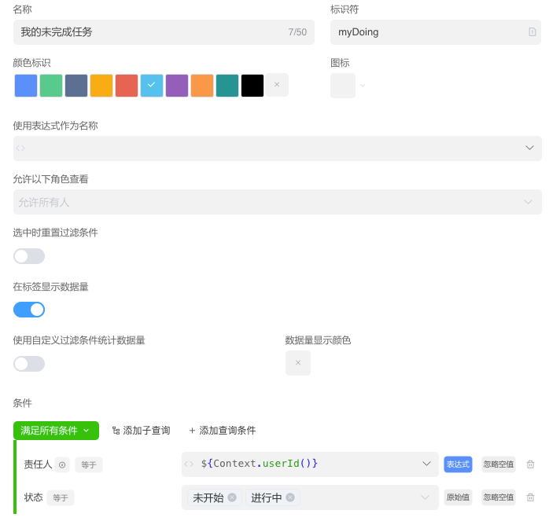This screenshot has width=549, height=521.
Task: Expand 使用表达式作为名称 dropdown
Action: pos(529,148)
